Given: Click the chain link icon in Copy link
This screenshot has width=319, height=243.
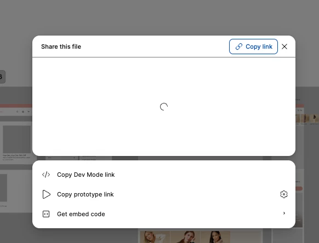Looking at the screenshot, I should tap(239, 47).
